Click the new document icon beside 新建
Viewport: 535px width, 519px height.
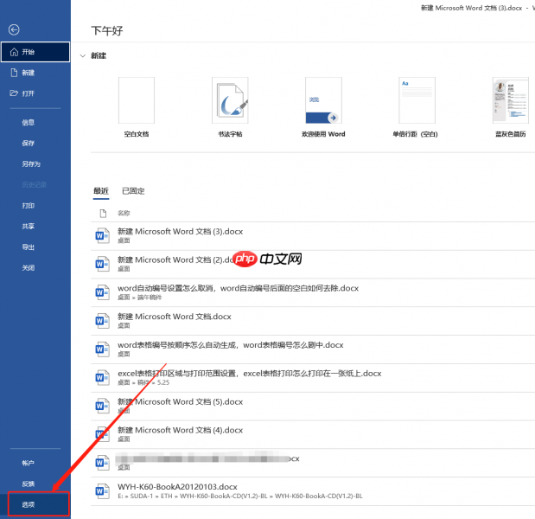tap(14, 73)
